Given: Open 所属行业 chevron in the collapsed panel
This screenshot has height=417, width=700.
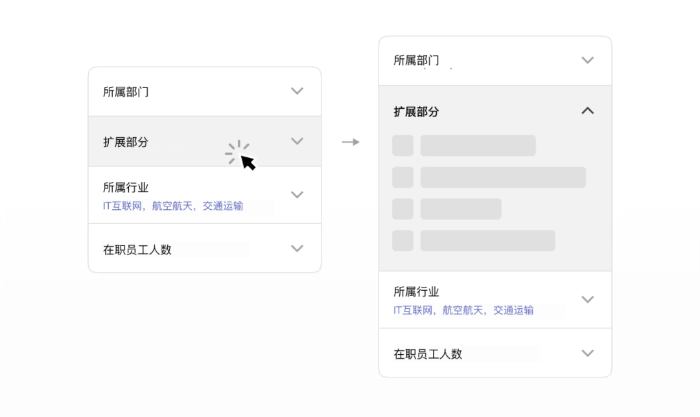Looking at the screenshot, I should pos(297,194).
